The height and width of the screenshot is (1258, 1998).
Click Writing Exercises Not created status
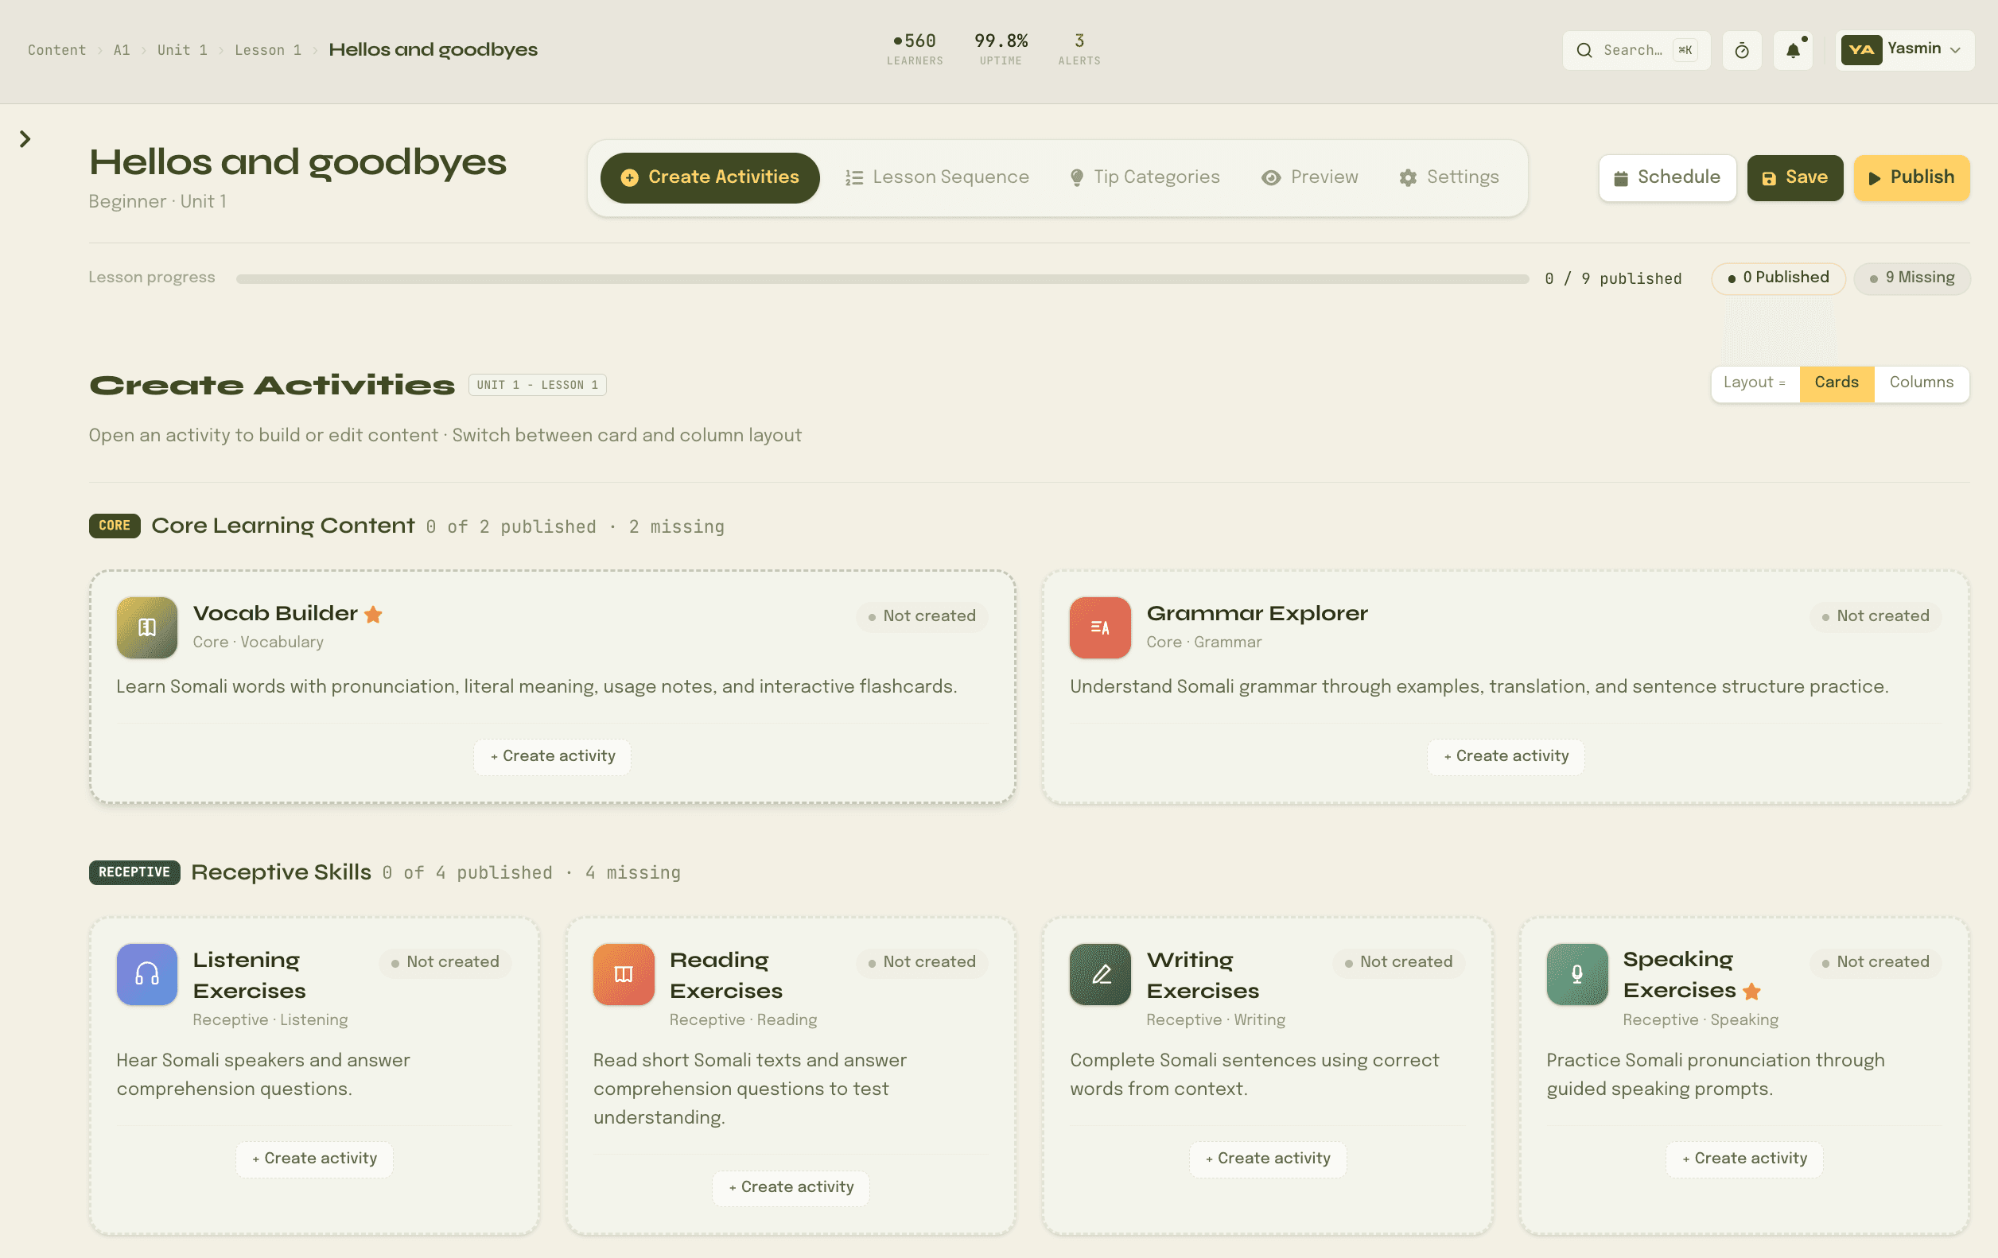click(1398, 962)
